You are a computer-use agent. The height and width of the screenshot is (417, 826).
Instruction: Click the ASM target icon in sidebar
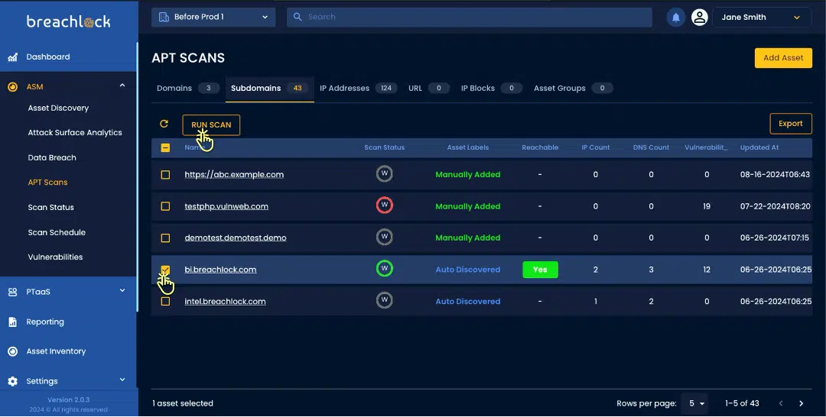[13, 87]
